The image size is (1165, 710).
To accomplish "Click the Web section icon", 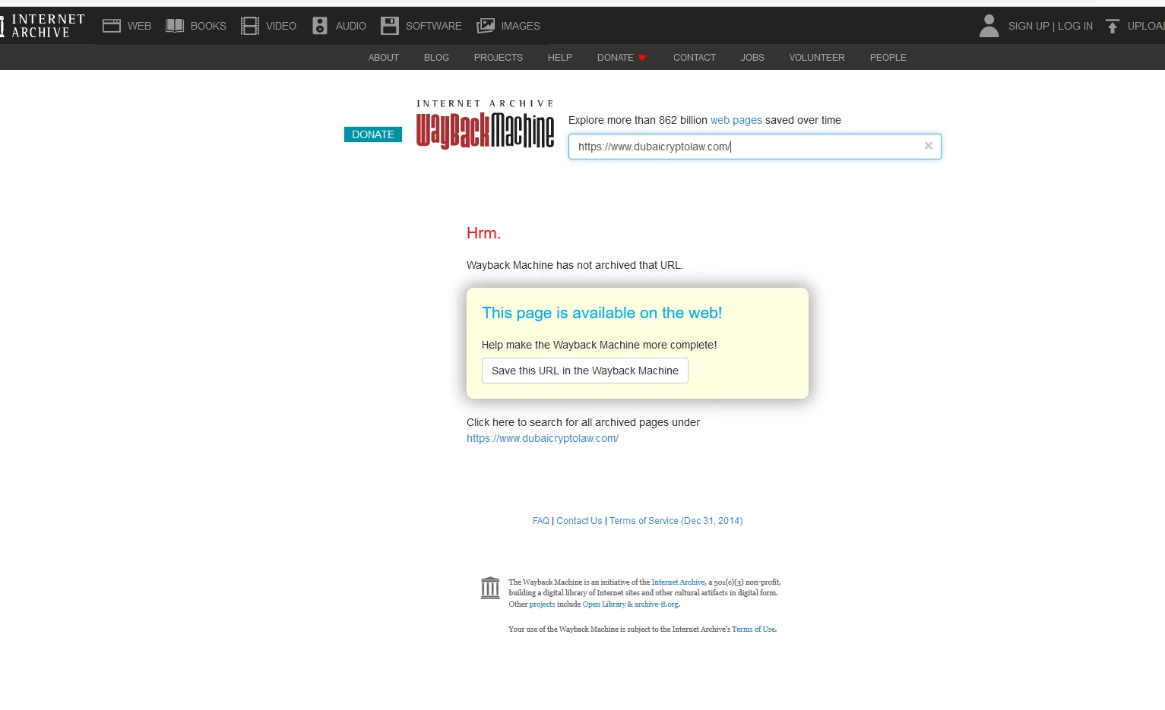I will click(x=112, y=26).
